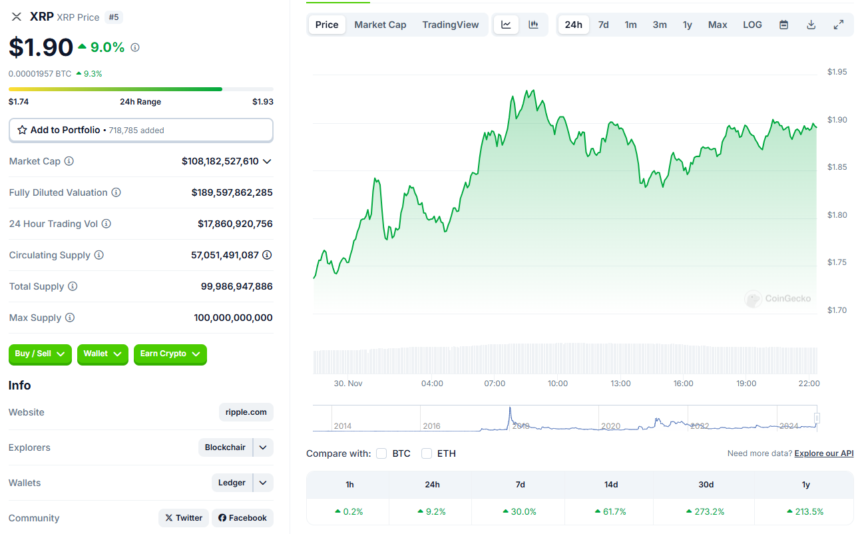
Task: Click the 1y 213.5% change cell
Action: click(805, 512)
